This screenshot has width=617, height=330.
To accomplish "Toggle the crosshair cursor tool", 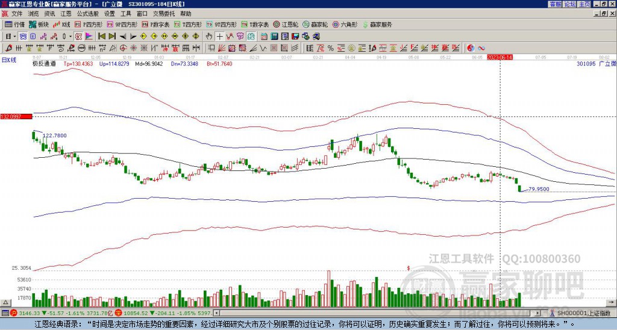I will tap(219, 37).
